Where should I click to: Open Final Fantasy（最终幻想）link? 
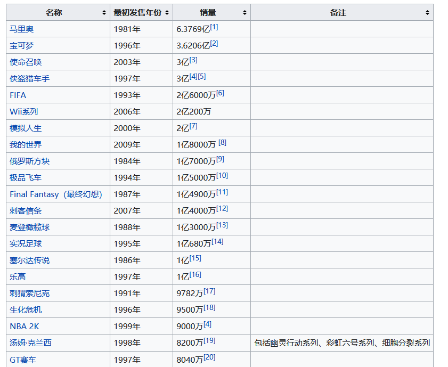coord(55,194)
